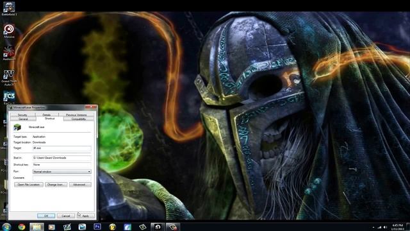Click the yellow round taskbar icon
Image resolution: width=410 pixels, height=231 pixels.
[x=113, y=227]
